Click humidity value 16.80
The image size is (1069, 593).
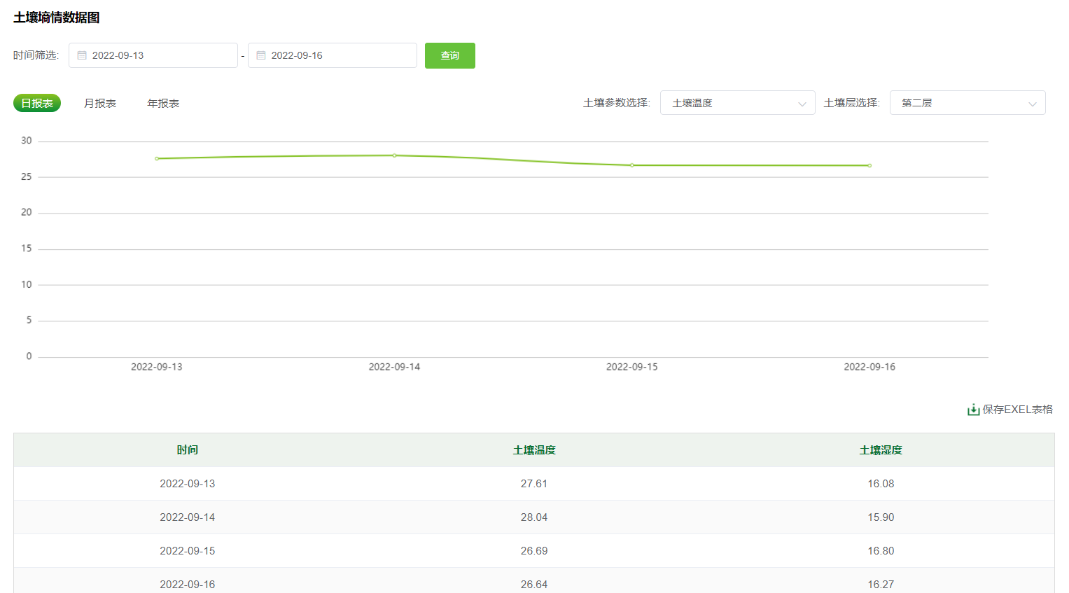click(881, 551)
